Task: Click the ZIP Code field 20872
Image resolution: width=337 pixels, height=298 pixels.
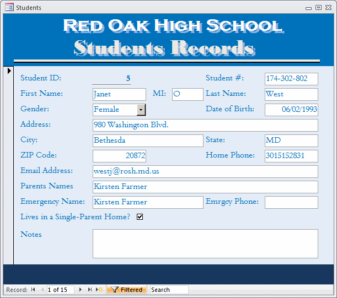Action: pos(119,156)
